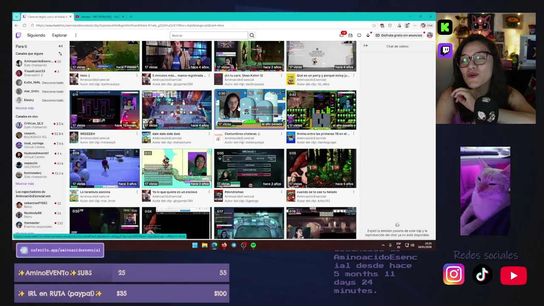The height and width of the screenshot is (306, 544).
Task: Open options menu for the WEEEEEH clip
Action: click(x=137, y=134)
